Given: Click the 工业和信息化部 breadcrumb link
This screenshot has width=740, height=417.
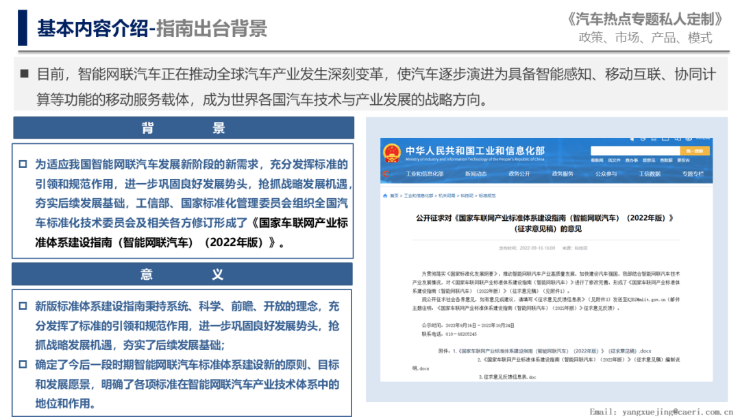Looking at the screenshot, I should click(x=417, y=195).
